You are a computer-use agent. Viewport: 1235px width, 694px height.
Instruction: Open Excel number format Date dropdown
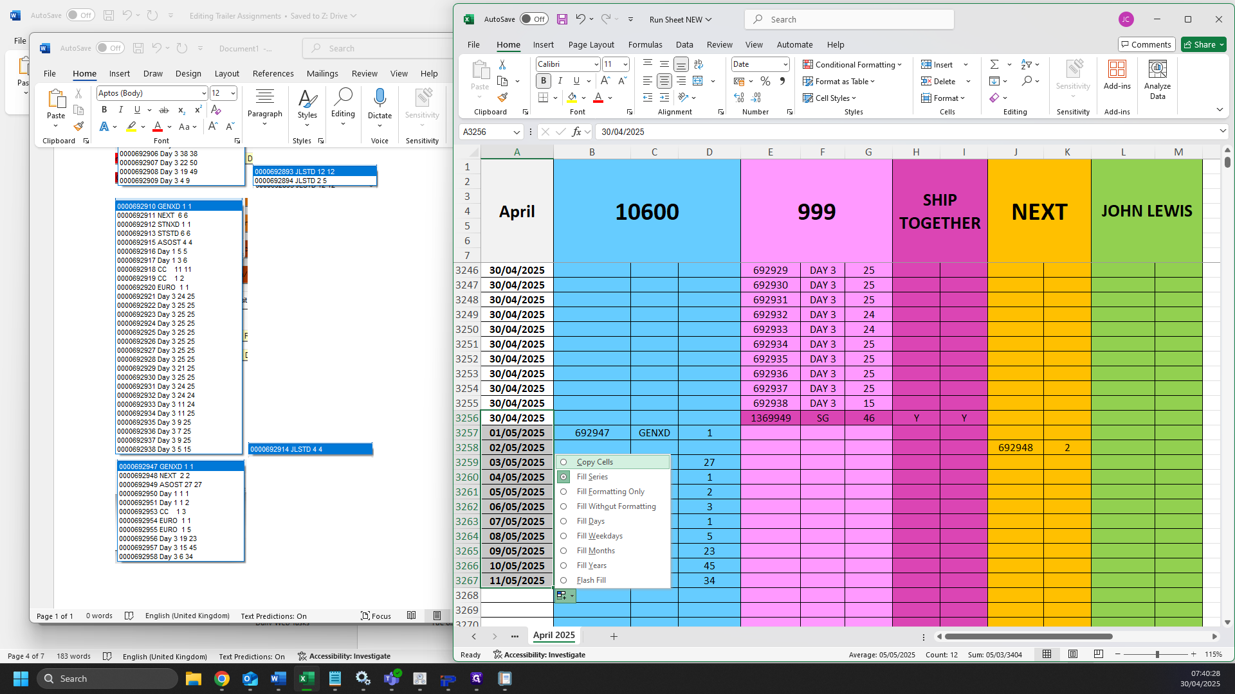pos(785,64)
